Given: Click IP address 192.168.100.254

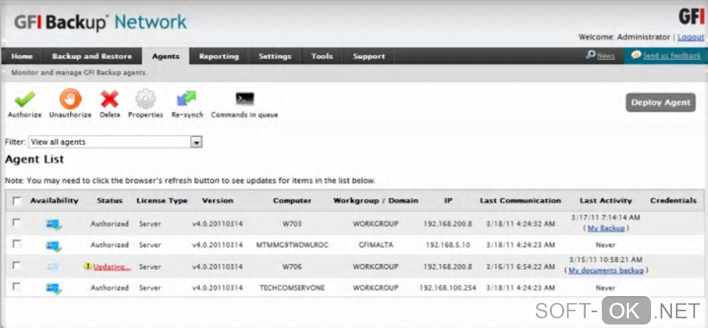Looking at the screenshot, I should pyautogui.click(x=448, y=288).
